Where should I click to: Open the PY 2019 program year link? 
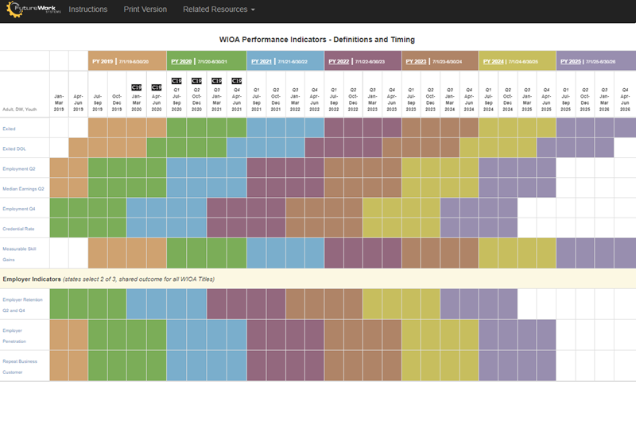pos(103,61)
